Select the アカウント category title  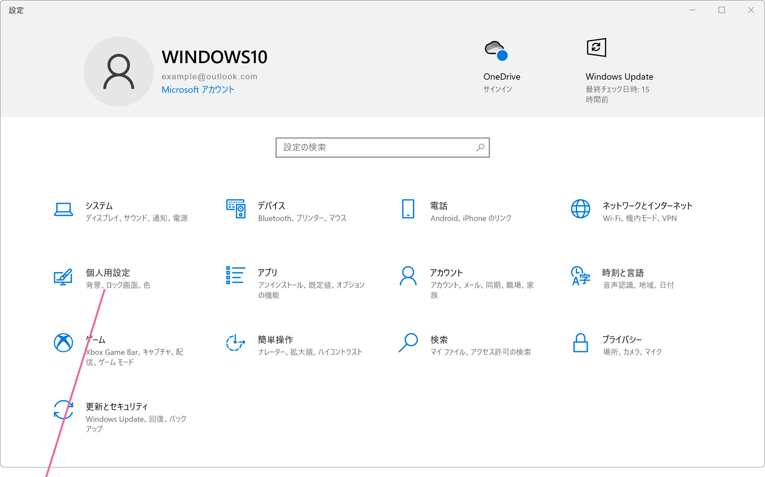click(x=447, y=273)
